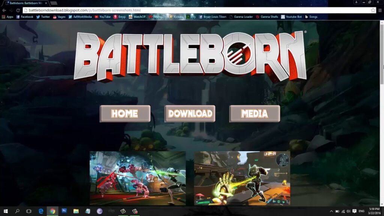Open Windows taskbar search
Screen dimensions: 384x216
tap(17, 211)
